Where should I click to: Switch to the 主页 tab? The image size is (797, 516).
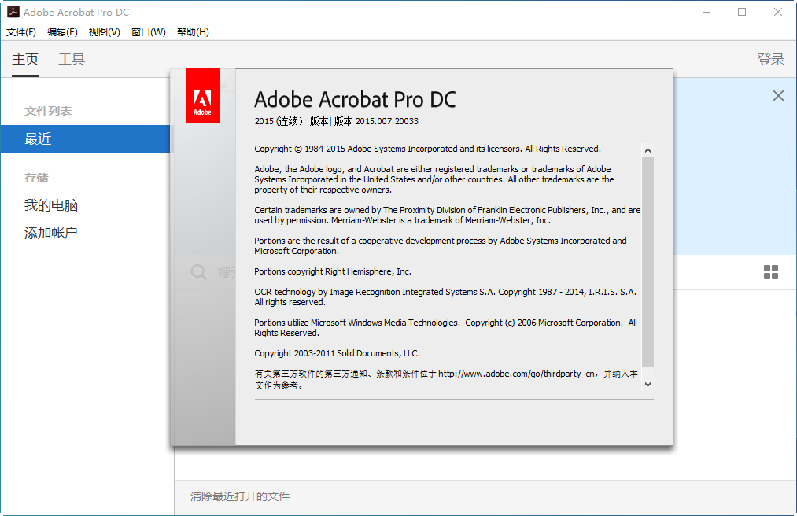tap(25, 60)
